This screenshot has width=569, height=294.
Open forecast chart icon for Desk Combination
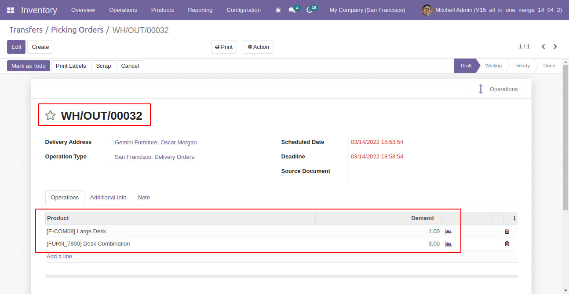449,244
